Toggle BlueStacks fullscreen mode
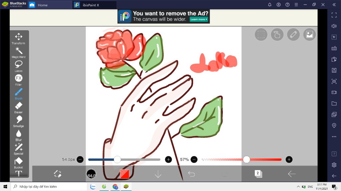Viewport: 341px width, 191px height. click(x=334, y=15)
